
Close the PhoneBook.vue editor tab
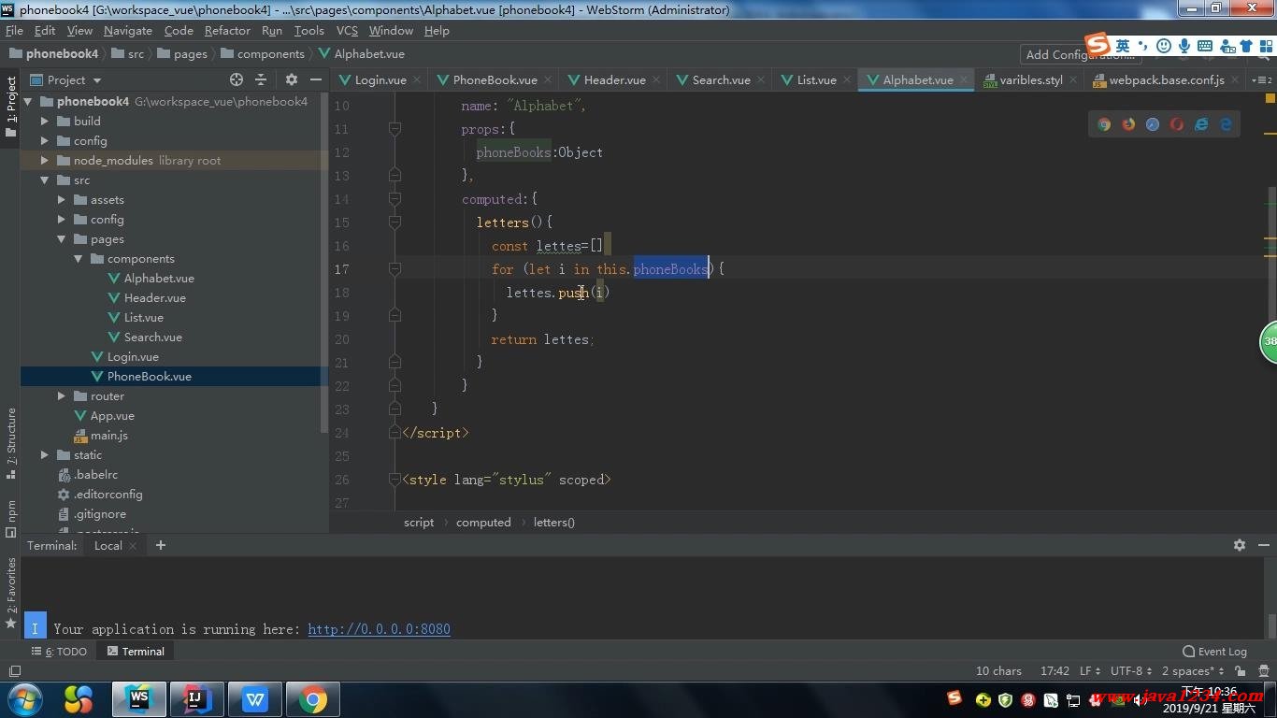pyautogui.click(x=548, y=80)
